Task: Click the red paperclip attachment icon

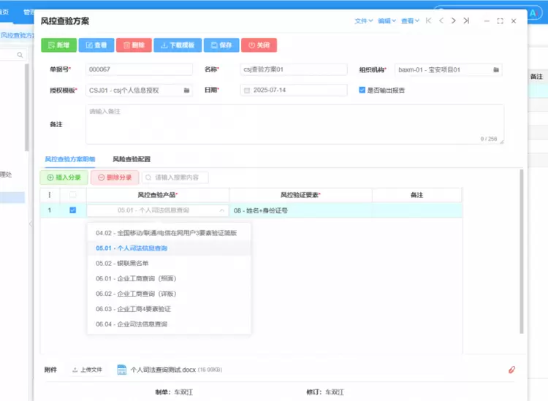Action: [511, 370]
